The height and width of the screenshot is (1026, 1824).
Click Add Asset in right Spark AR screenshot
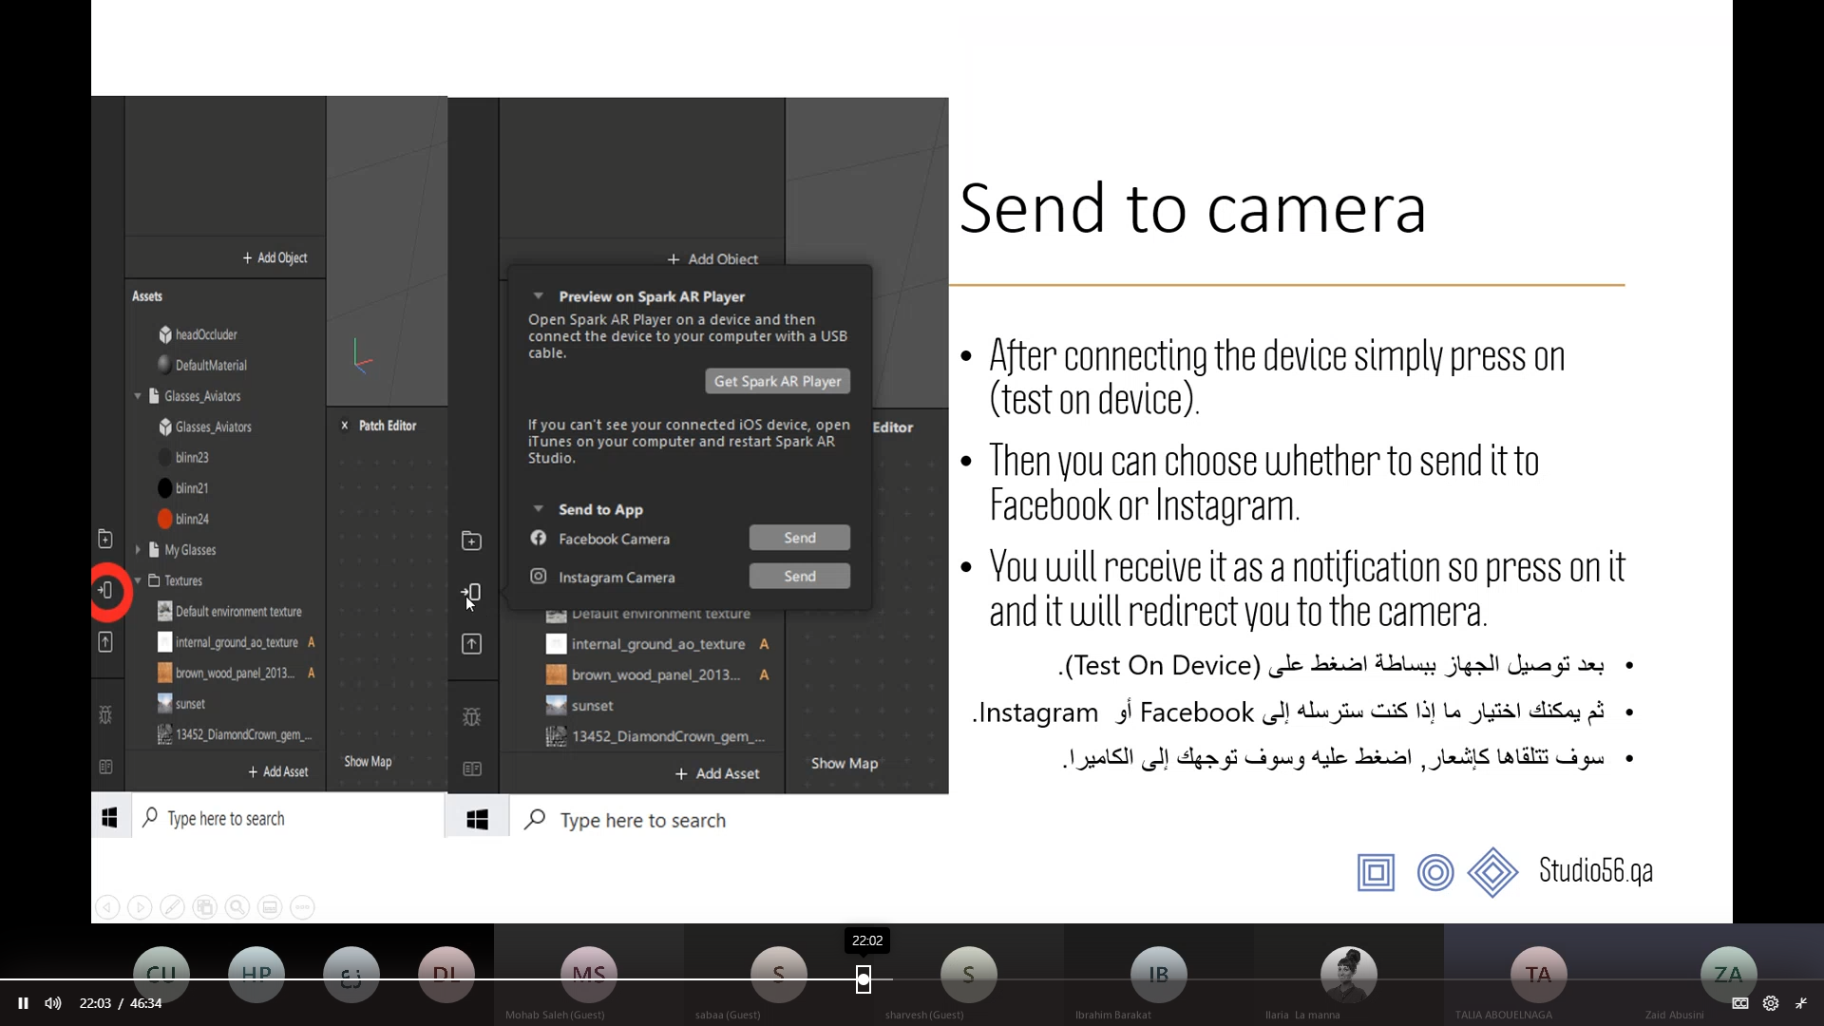pyautogui.click(x=717, y=773)
